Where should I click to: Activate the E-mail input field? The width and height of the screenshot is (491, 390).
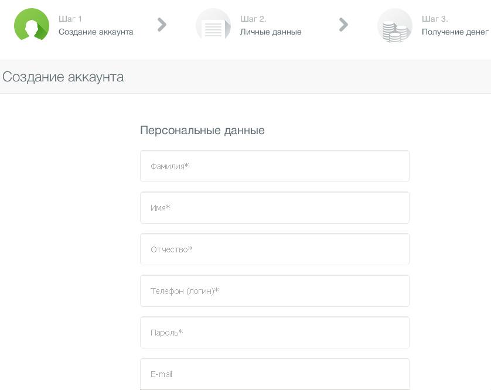274,374
